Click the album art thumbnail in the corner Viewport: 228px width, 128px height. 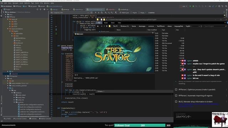pyautogui.click(x=220, y=119)
